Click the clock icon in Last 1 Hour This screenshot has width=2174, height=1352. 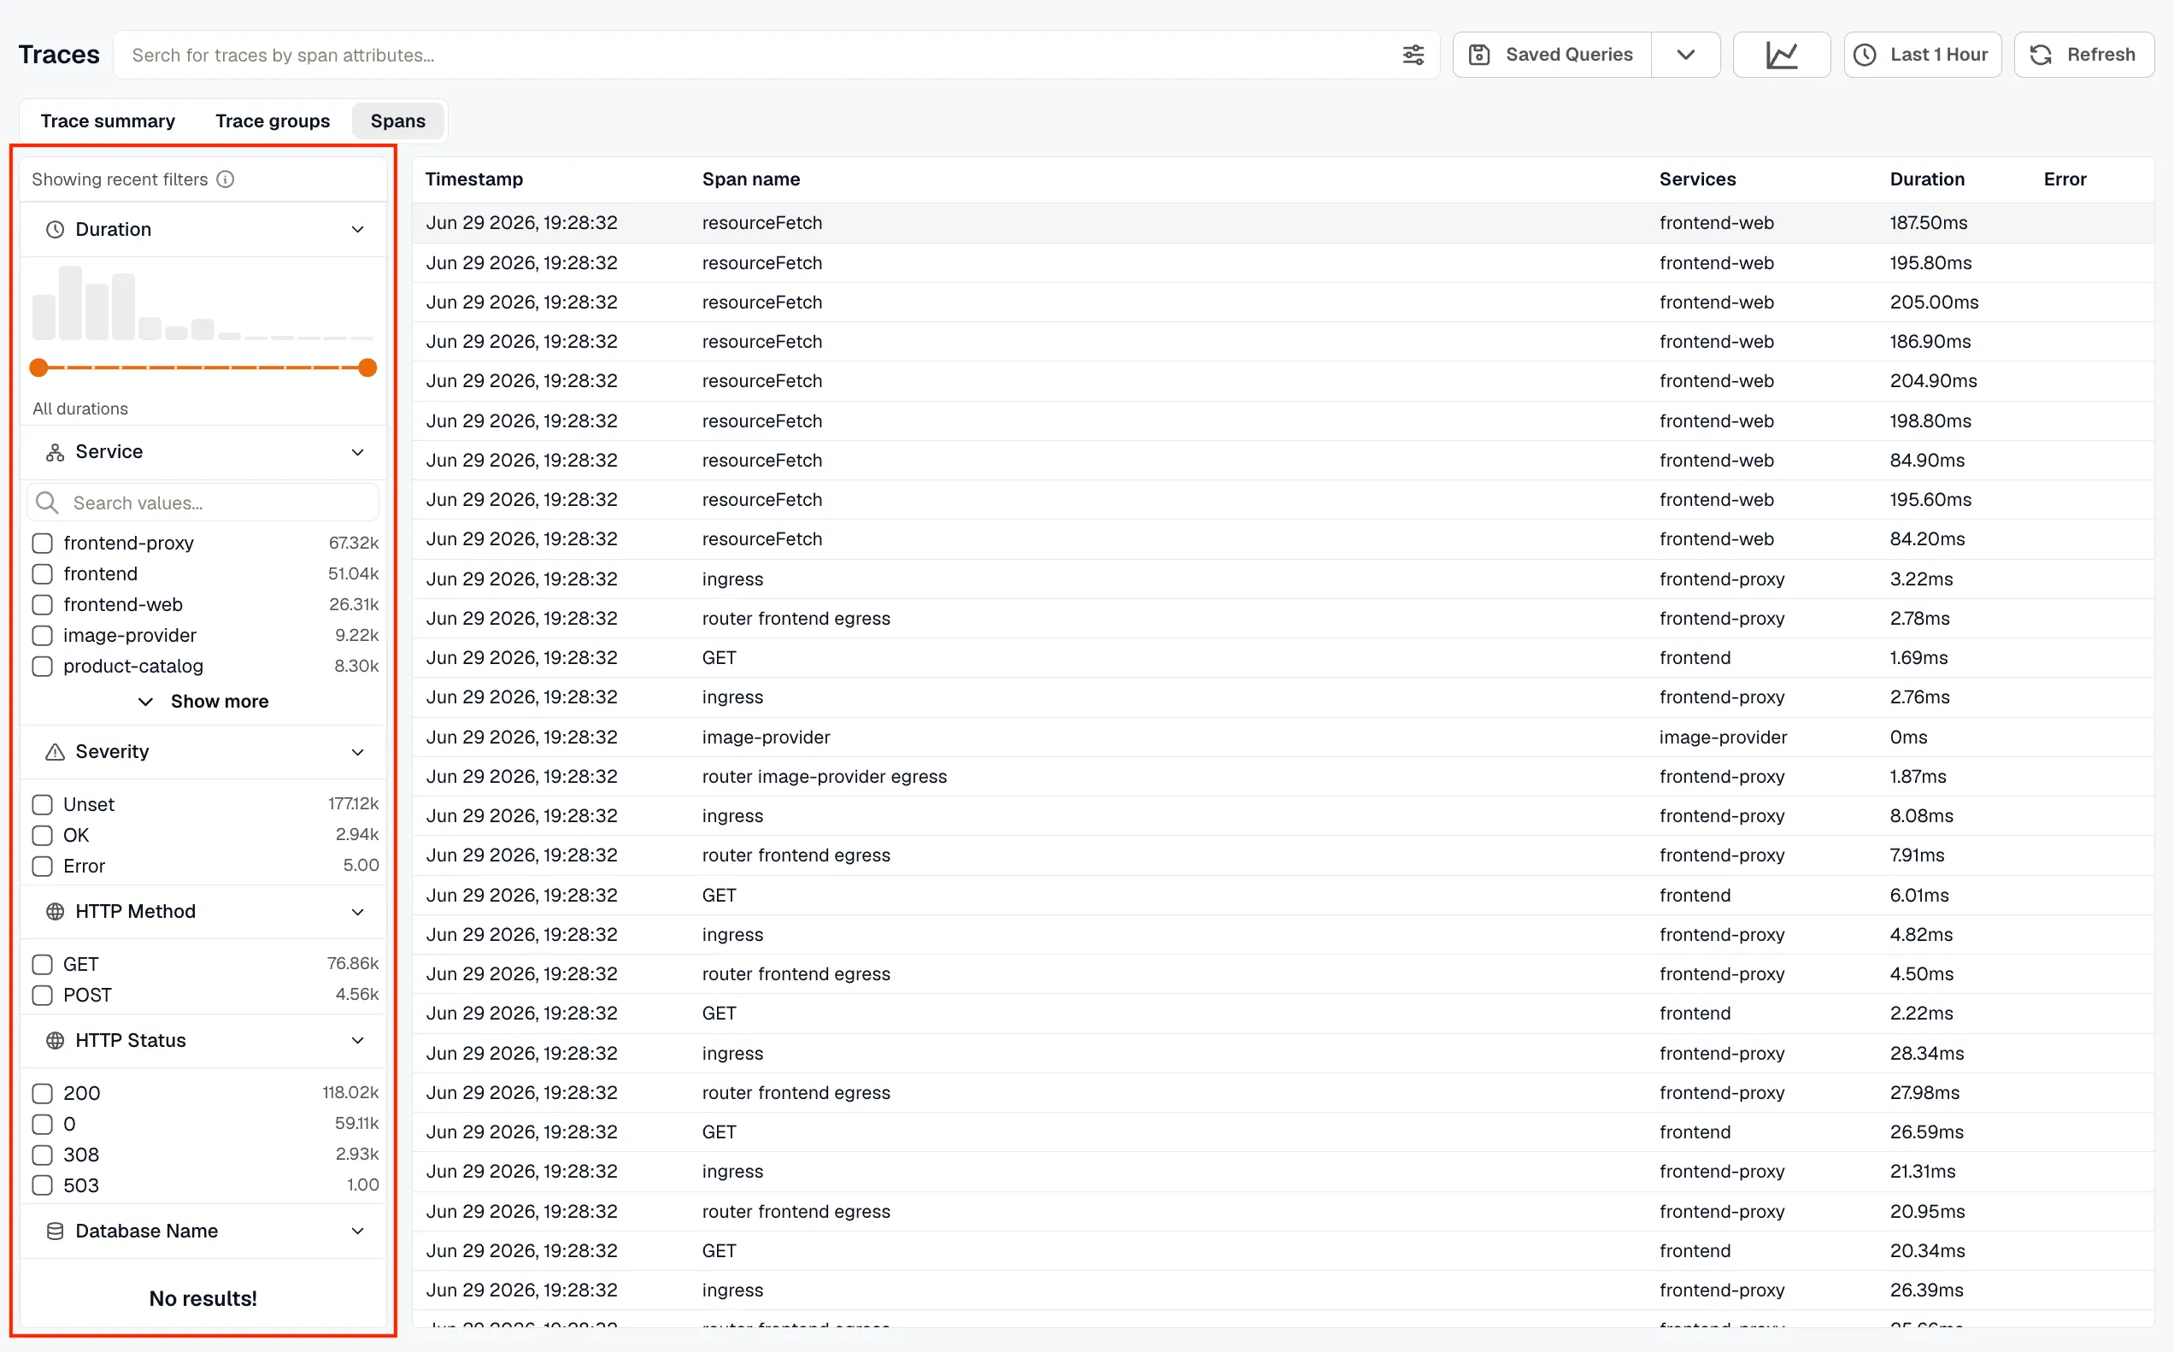1865,55
